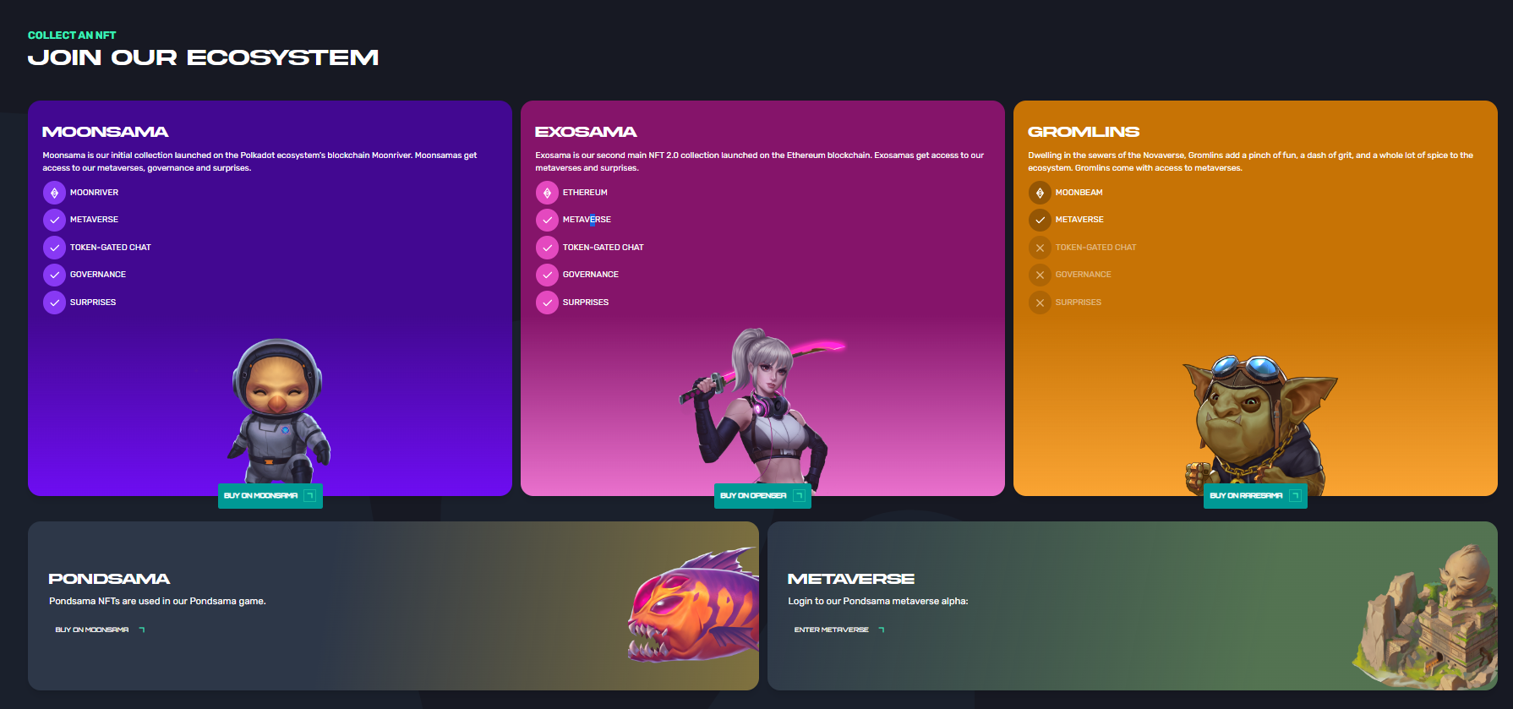Click the Surprises checkmark icon in Exosama card

coord(547,303)
